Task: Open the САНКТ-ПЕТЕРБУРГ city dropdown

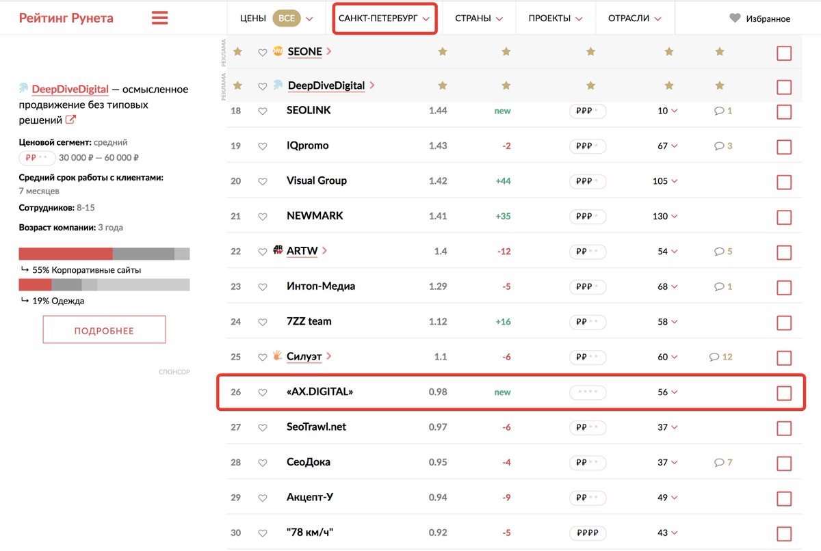Action: click(x=385, y=18)
